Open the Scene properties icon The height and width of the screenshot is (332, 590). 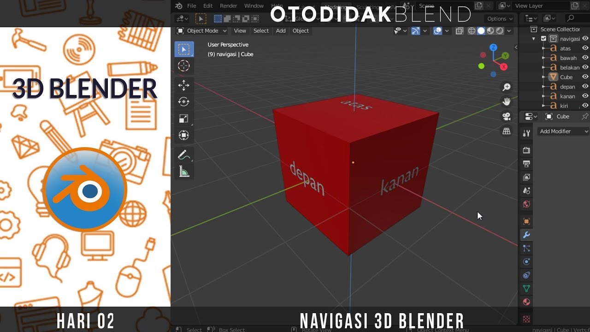(526, 190)
